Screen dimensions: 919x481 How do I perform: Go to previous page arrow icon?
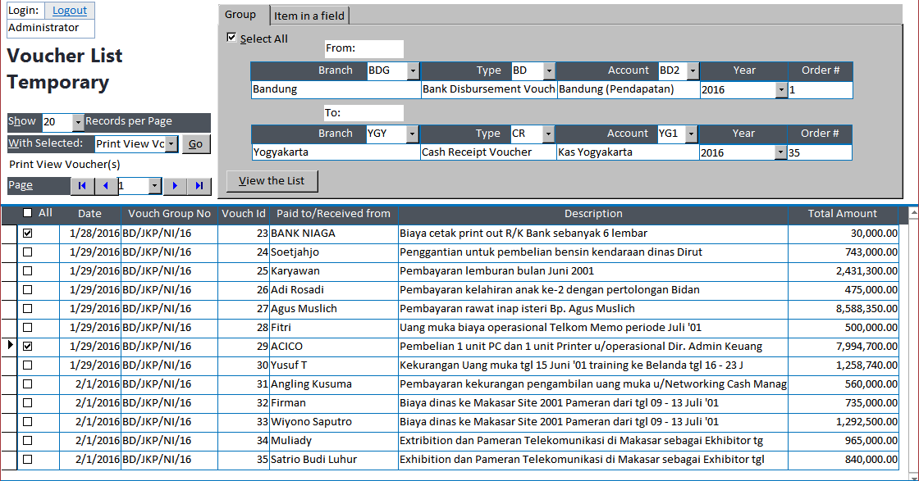(x=106, y=185)
